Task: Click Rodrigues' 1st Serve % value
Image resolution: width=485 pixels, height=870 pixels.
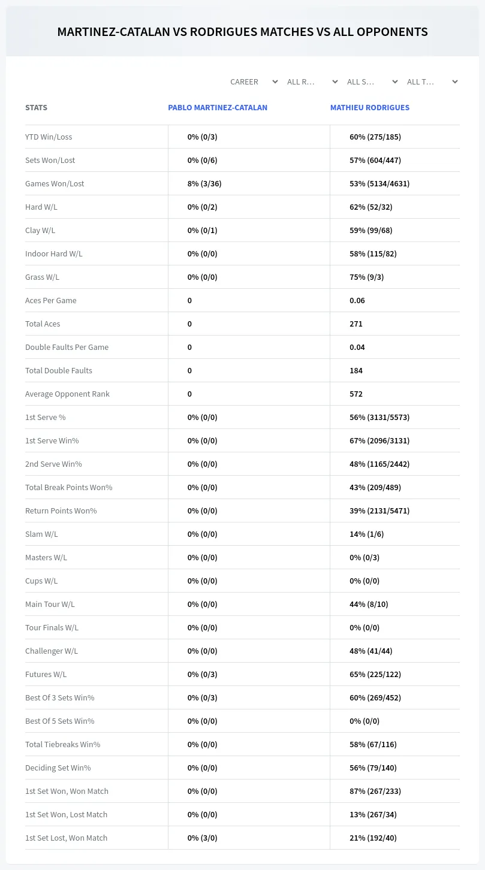Action: click(379, 417)
